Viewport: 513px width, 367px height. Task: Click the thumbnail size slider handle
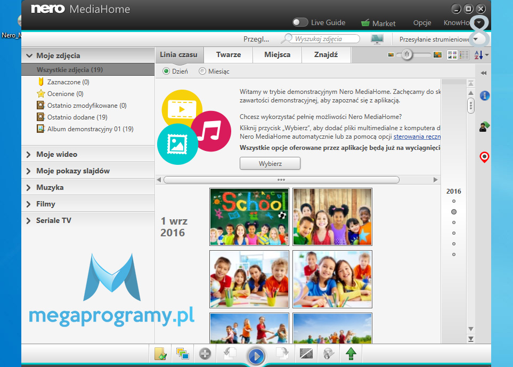point(406,55)
